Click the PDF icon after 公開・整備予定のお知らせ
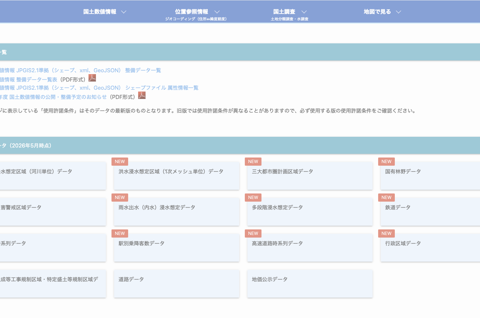The image size is (480, 318). coord(142,95)
